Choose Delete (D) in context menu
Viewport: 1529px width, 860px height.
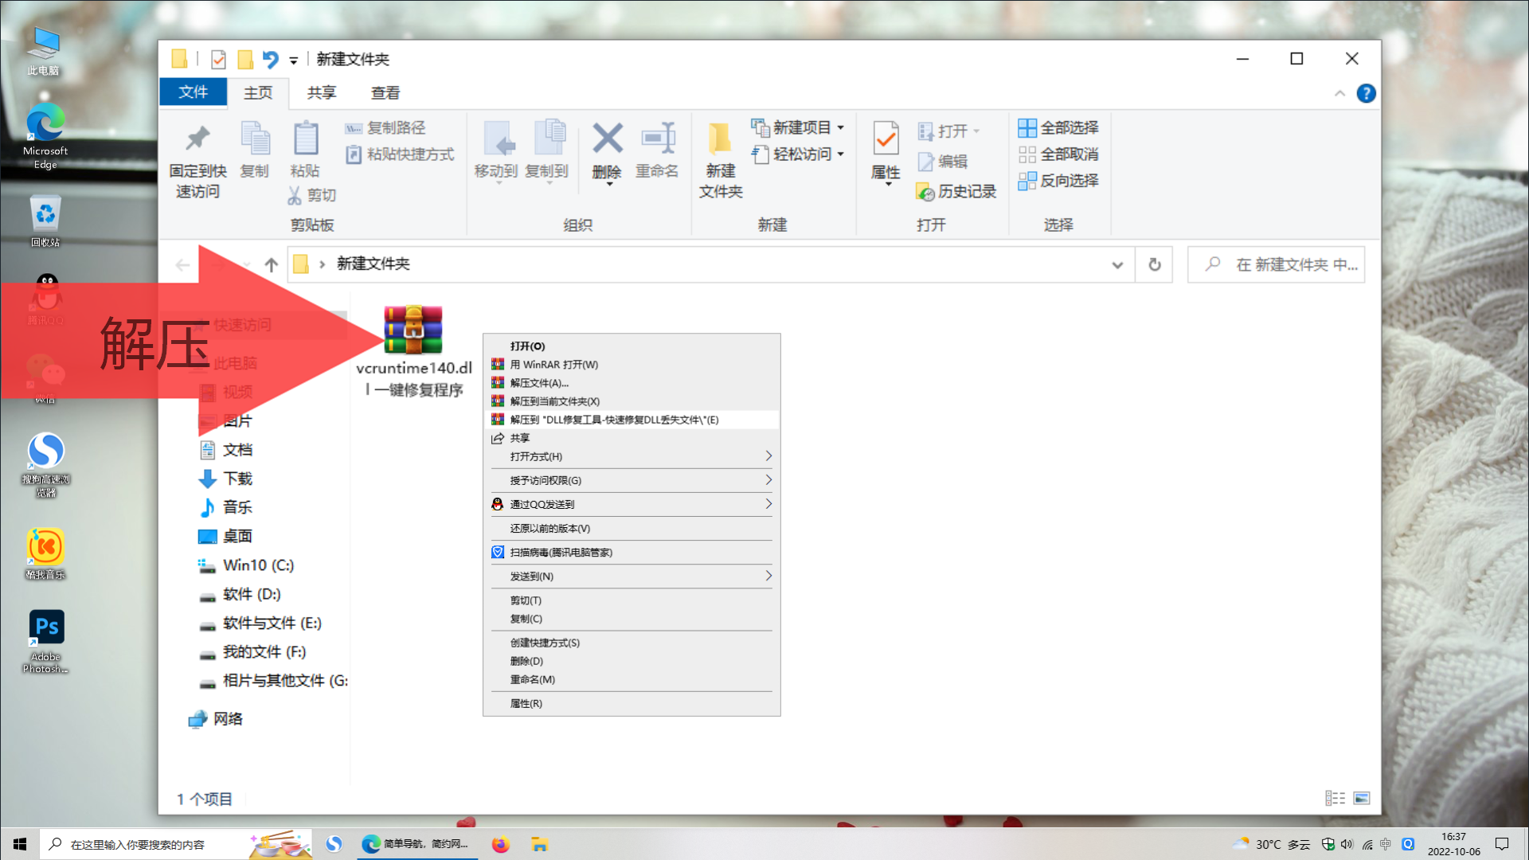pos(632,661)
